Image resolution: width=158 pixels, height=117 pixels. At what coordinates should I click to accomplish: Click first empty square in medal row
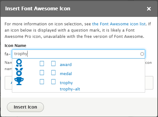point(42,73)
